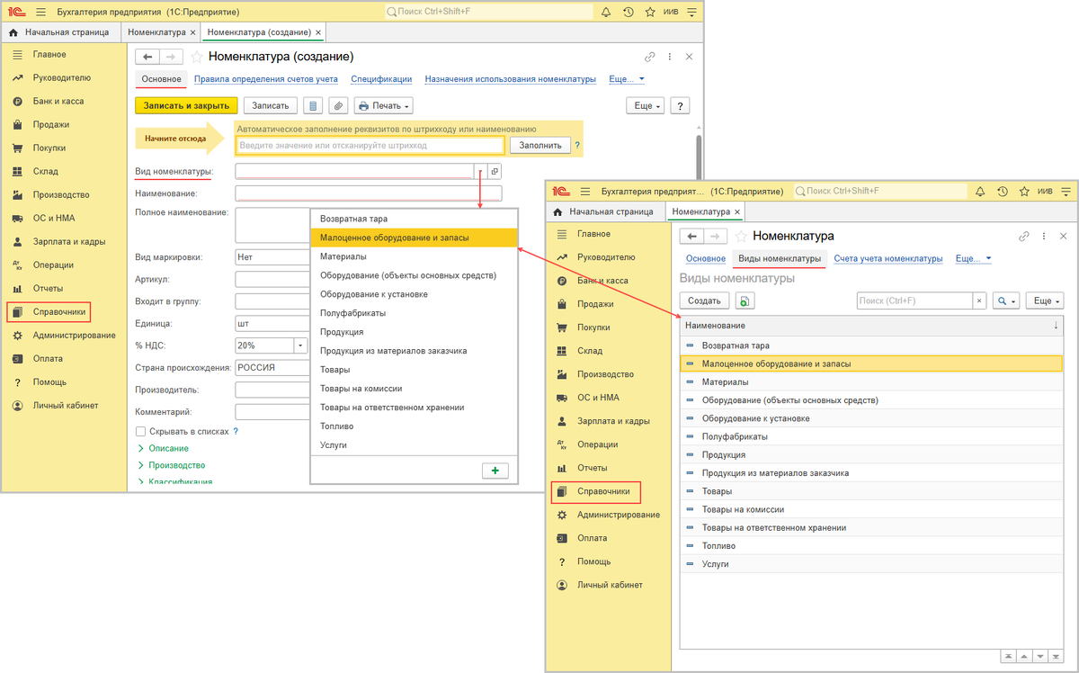Click Записать button

tap(270, 105)
